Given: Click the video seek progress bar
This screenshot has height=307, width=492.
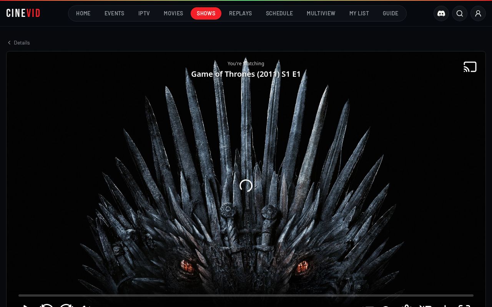Looking at the screenshot, I should coord(246,295).
